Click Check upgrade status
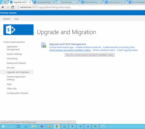The width and height of the screenshot is (145, 129). point(128,50)
